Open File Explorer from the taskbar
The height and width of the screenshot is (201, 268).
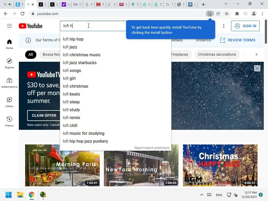pyautogui.click(x=20, y=195)
